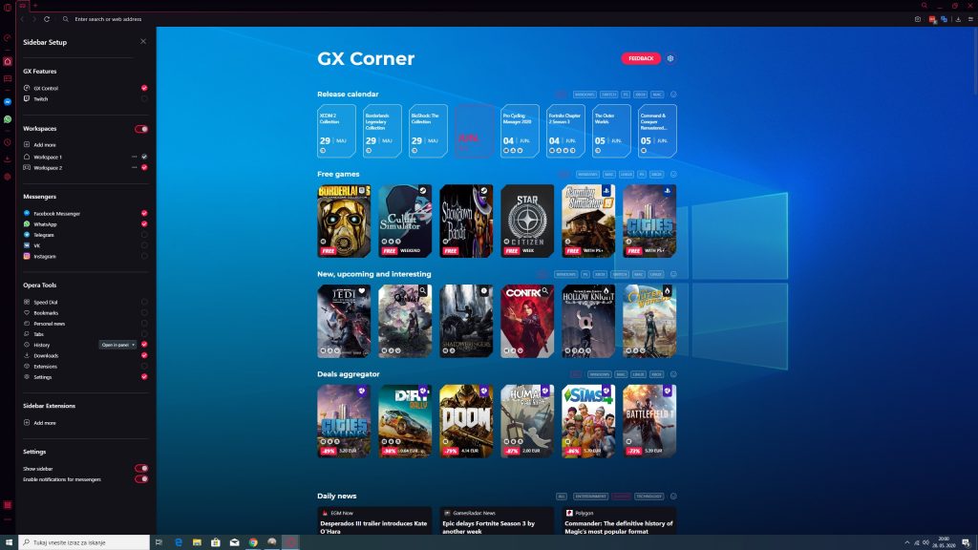978x550 pixels.
Task: Open the Commander history of Magic article
Action: (x=619, y=520)
